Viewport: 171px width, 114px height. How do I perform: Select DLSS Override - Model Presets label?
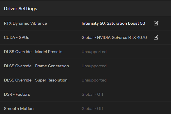(33, 52)
